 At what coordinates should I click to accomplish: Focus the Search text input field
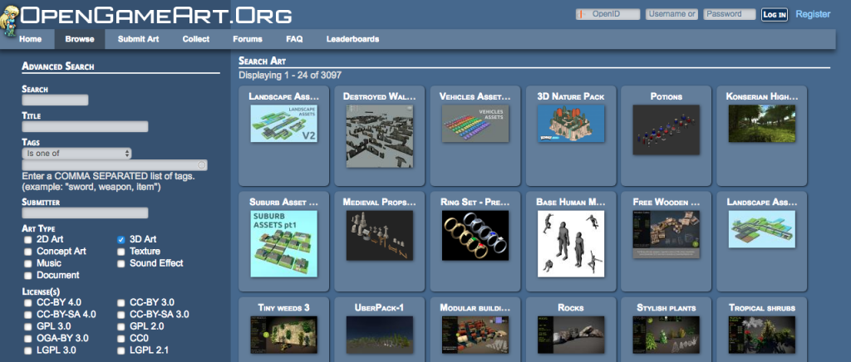click(x=55, y=100)
